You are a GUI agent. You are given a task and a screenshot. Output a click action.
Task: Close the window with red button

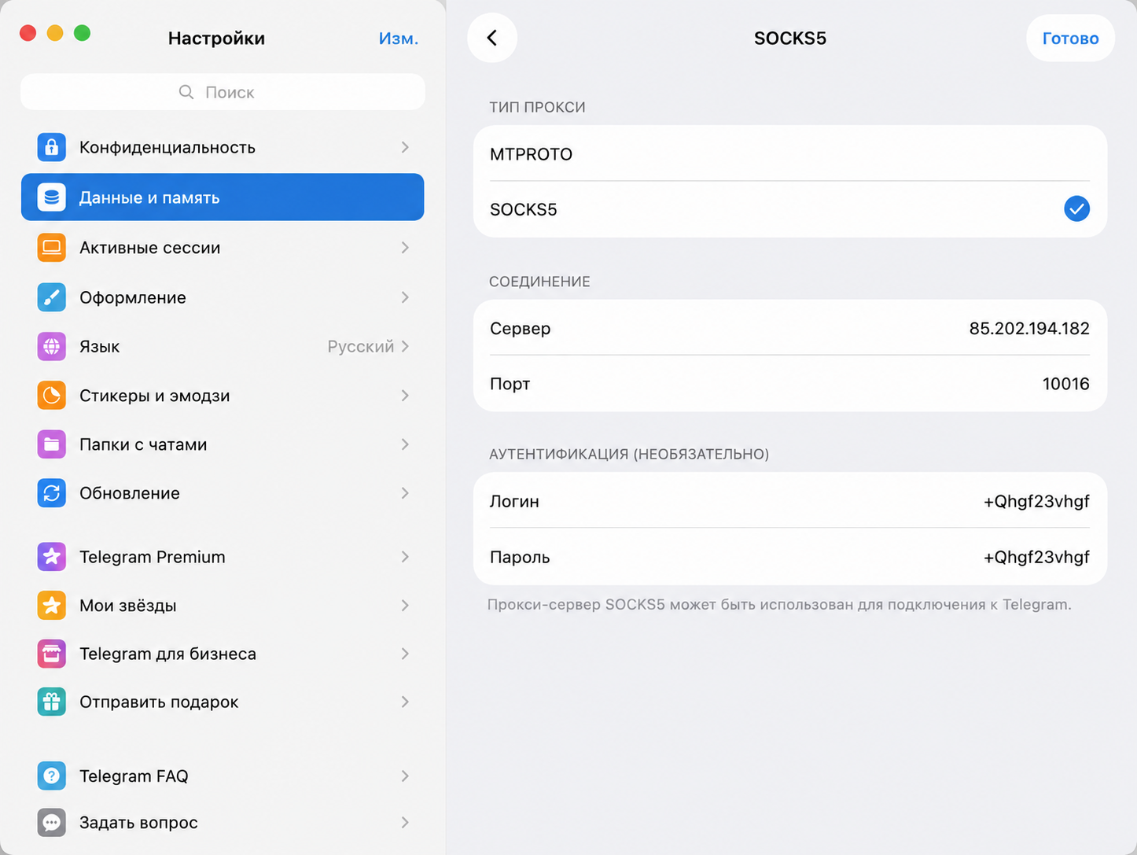pyautogui.click(x=28, y=33)
